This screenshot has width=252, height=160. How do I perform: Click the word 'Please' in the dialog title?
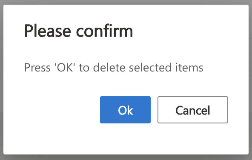[48, 31]
